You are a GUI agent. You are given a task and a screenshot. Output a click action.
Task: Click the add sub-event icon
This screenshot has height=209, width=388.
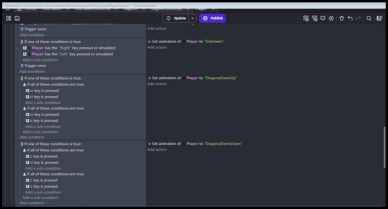click(314, 19)
